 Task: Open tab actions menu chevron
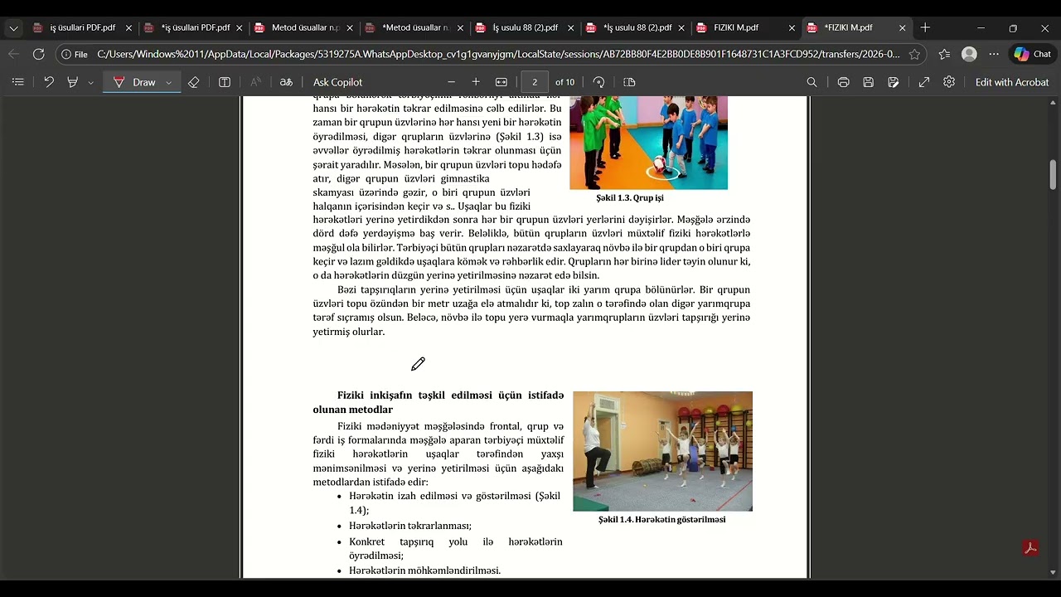tap(13, 27)
